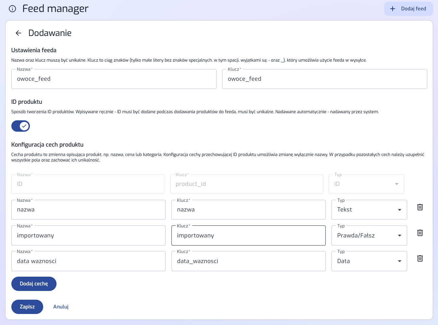Save the feed with Zapisz
This screenshot has width=438, height=325.
pyautogui.click(x=27, y=307)
